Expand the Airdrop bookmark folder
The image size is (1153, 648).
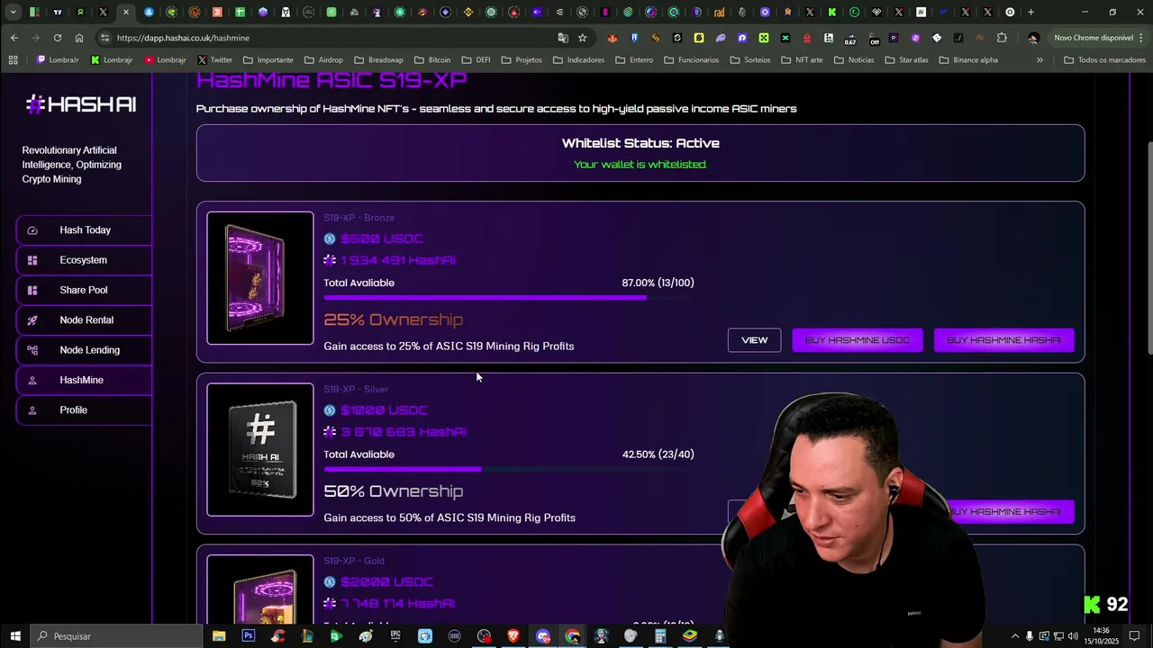coord(323,60)
